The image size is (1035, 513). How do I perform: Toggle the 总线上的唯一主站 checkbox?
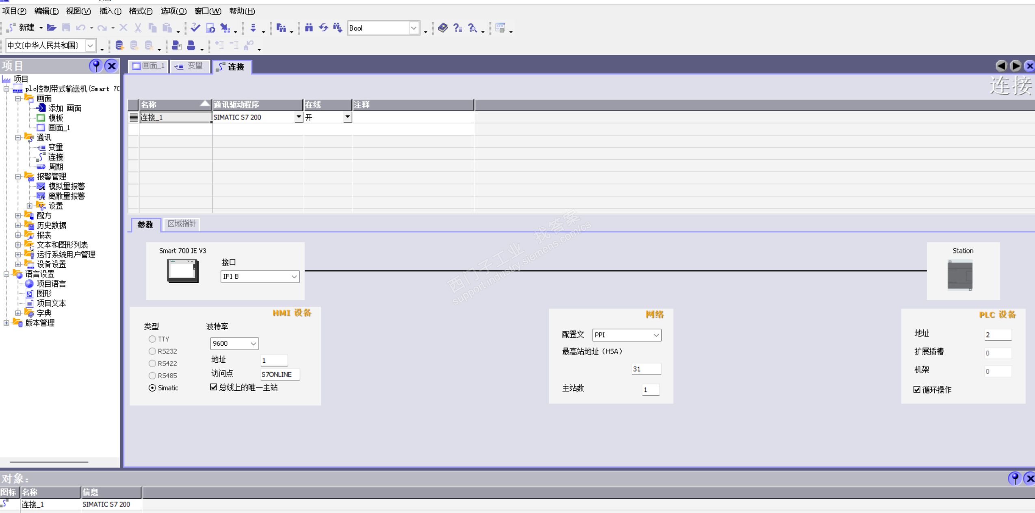point(214,387)
